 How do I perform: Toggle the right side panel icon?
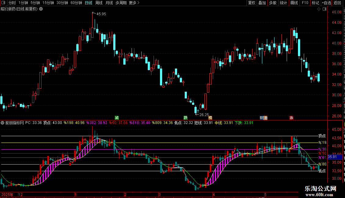click(x=325, y=9)
